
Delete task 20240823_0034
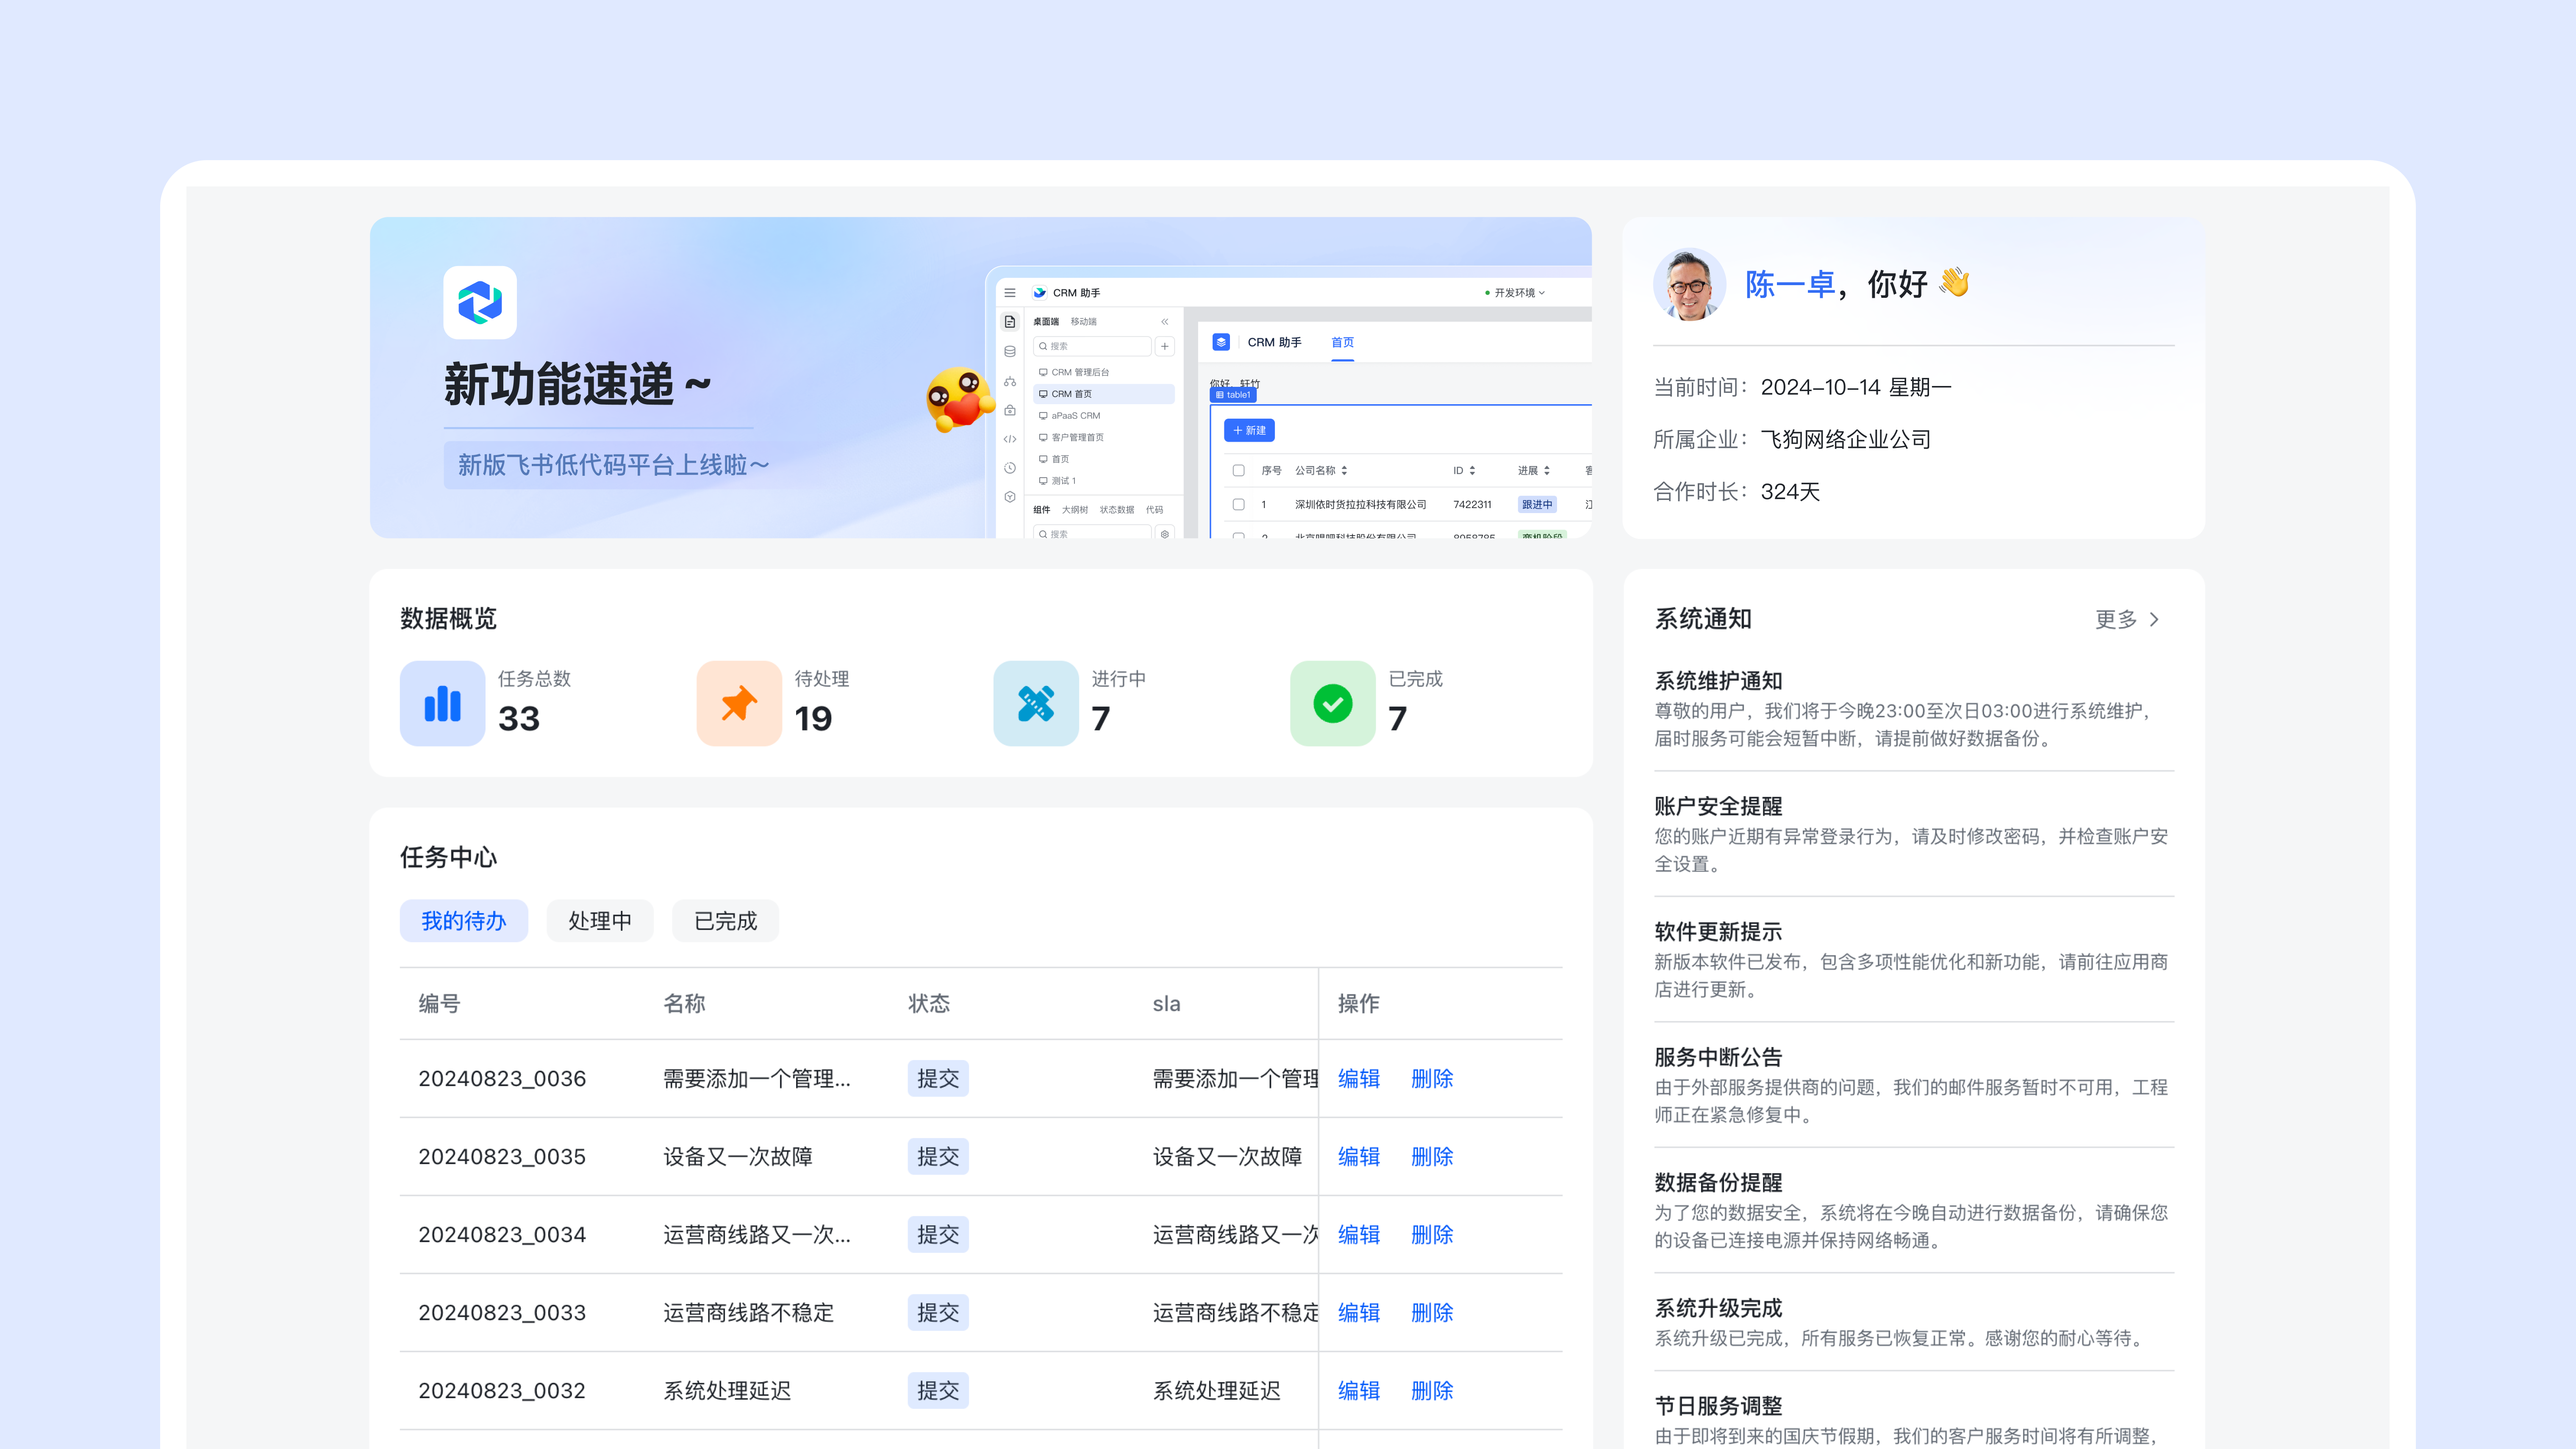1432,1235
